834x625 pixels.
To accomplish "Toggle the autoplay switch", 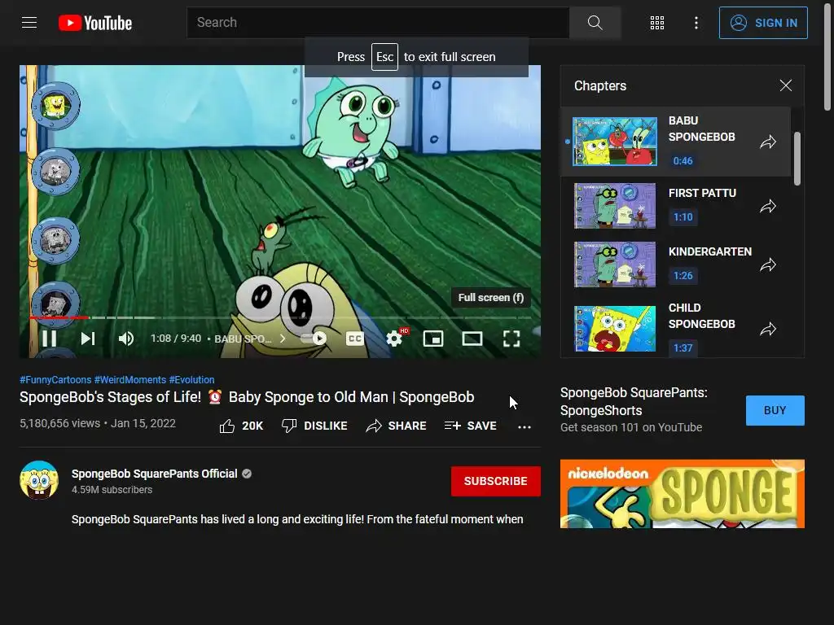I will tap(314, 339).
